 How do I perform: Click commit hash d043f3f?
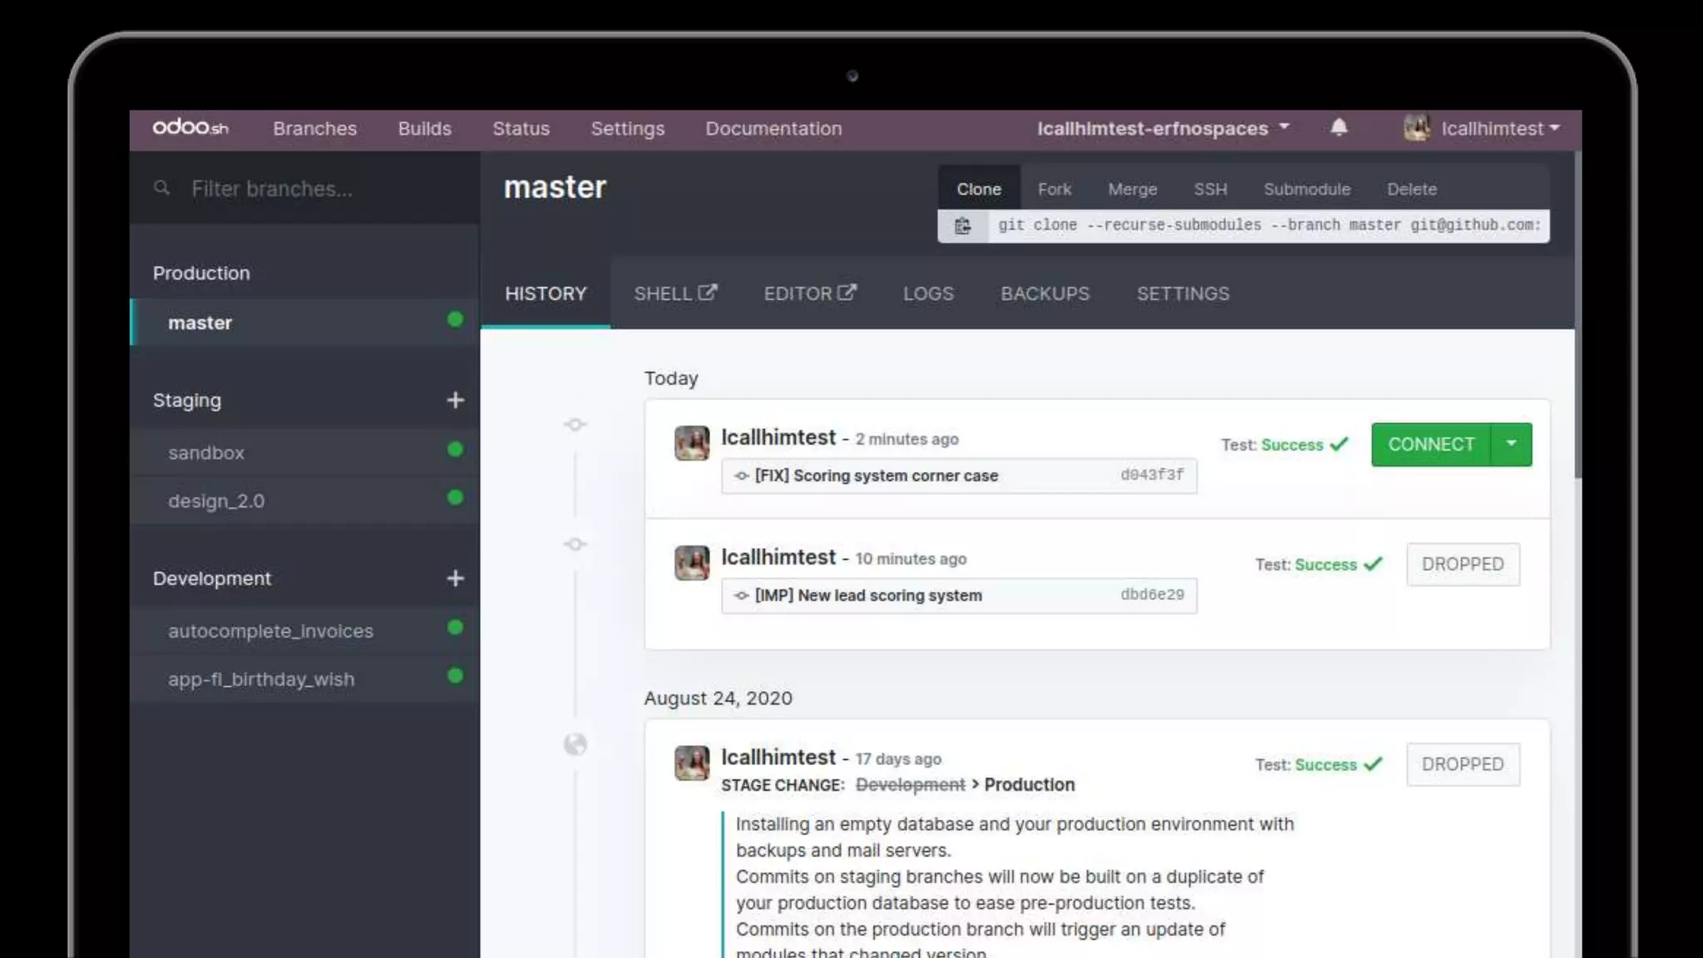(1152, 475)
